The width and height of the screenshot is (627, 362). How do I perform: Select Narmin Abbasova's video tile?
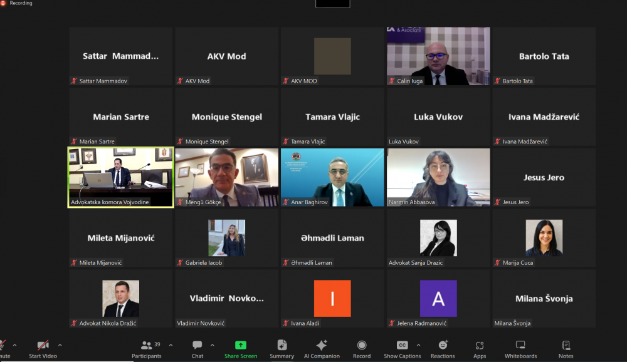438,177
